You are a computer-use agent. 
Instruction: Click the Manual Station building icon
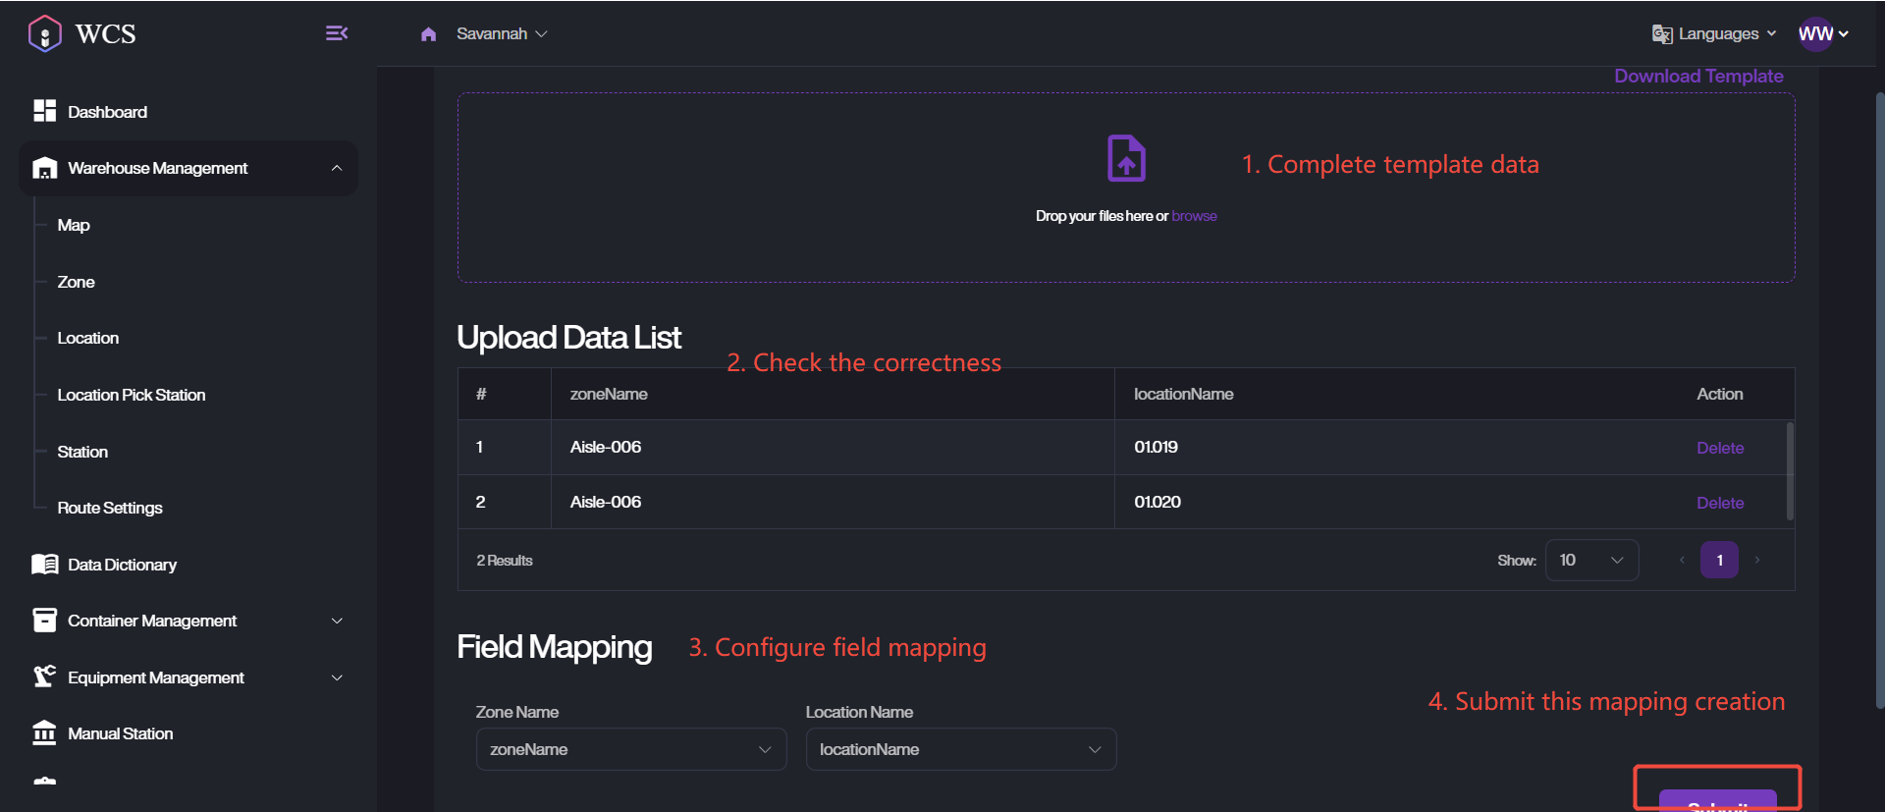44,733
